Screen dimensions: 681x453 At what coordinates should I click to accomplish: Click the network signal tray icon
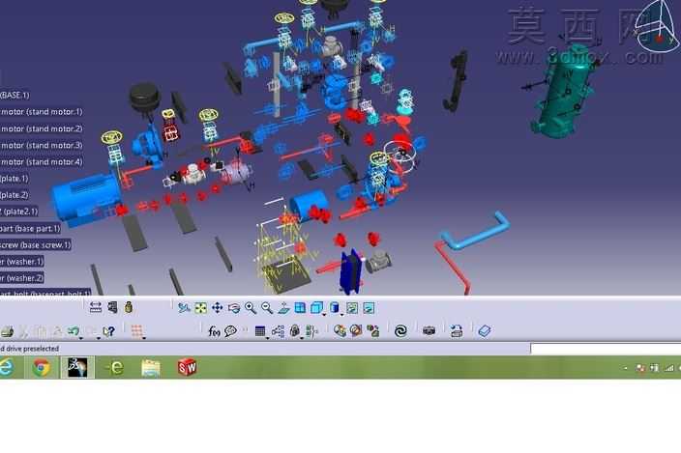pyautogui.click(x=669, y=368)
